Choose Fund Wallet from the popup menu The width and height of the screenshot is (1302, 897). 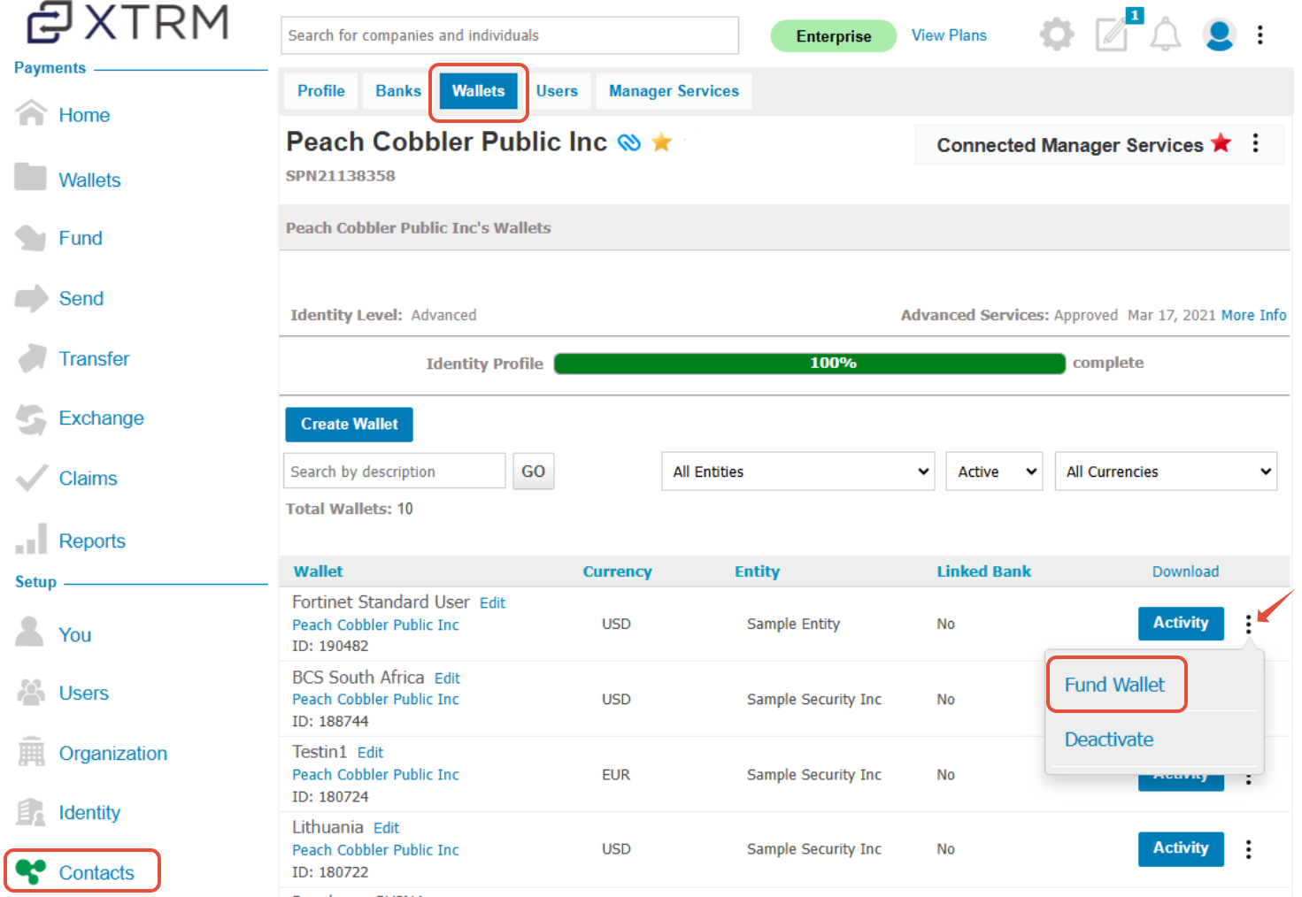point(1115,685)
